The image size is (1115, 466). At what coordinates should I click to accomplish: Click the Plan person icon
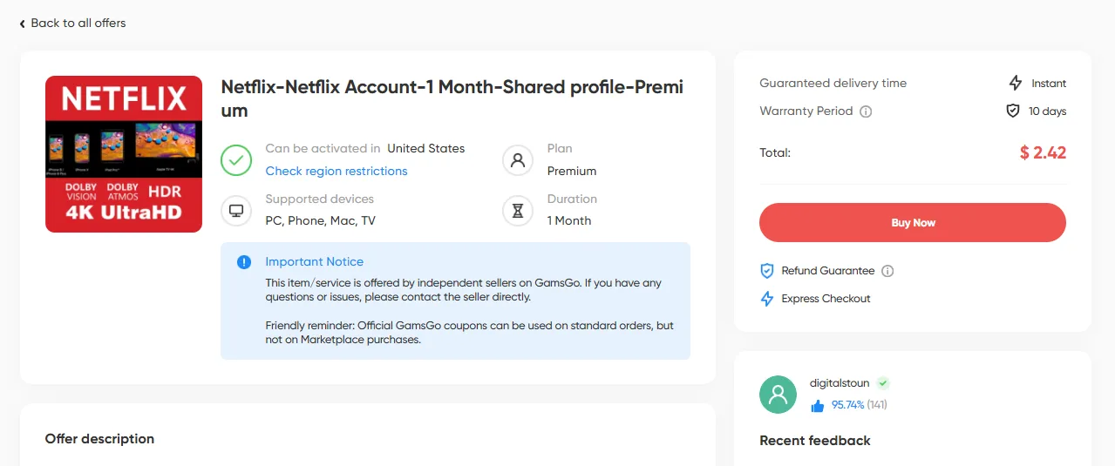(518, 160)
